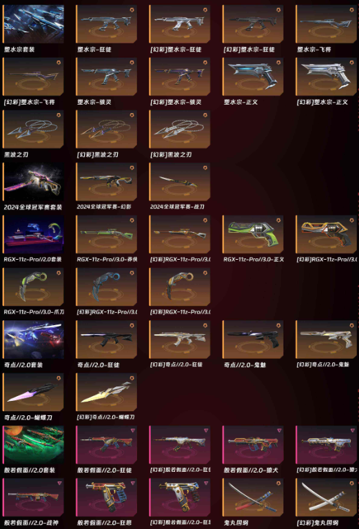Open the RGX-11z-Pro//2.0套装 bundle image

pyautogui.click(x=33, y=234)
